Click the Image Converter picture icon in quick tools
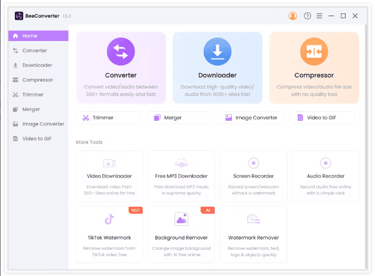 [229, 118]
